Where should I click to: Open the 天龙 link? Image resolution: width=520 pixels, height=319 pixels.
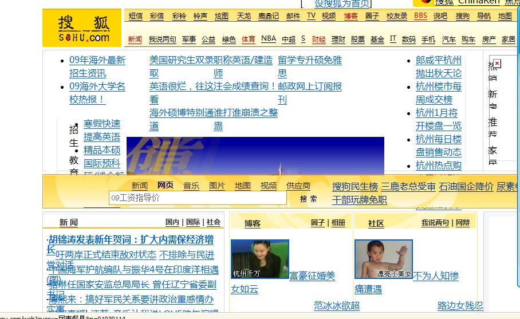click(x=244, y=16)
